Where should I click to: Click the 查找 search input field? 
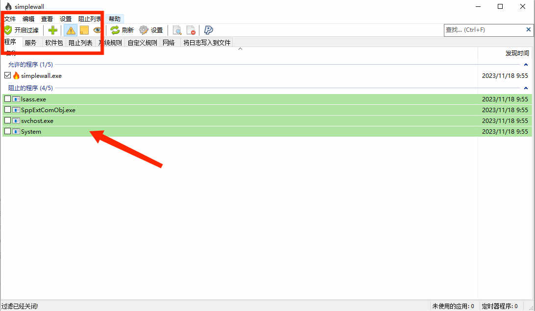pos(485,30)
